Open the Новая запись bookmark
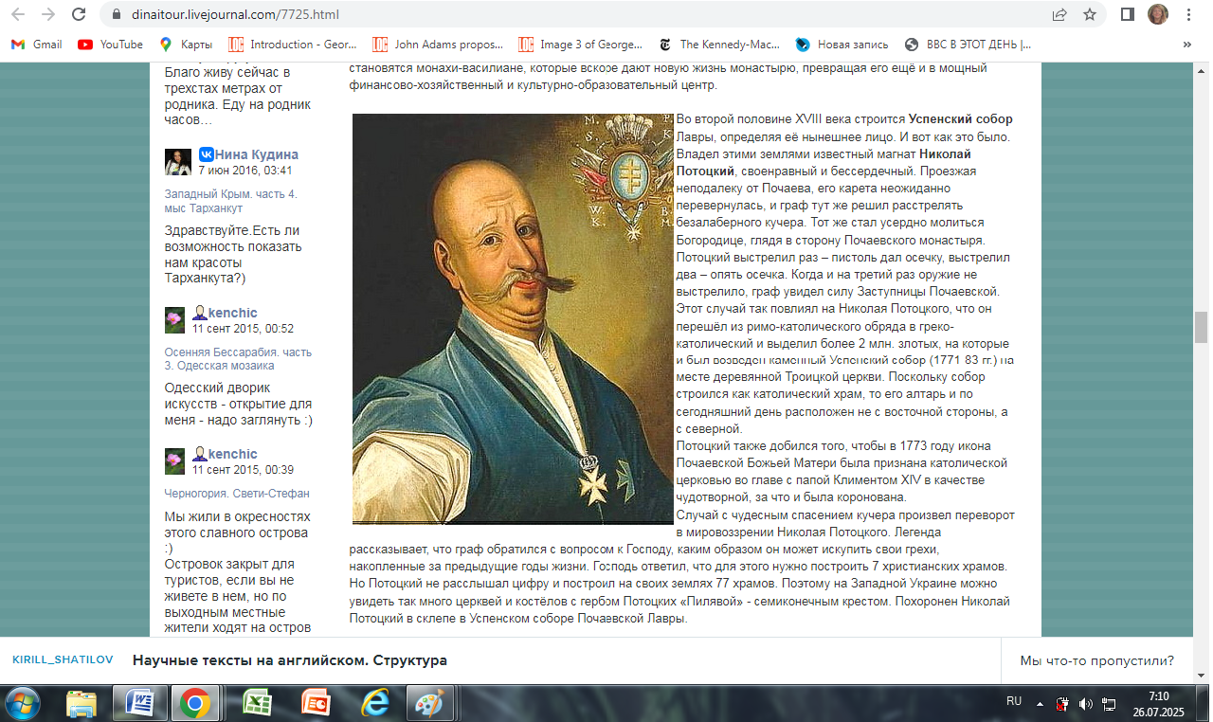The width and height of the screenshot is (1213, 722). click(842, 45)
